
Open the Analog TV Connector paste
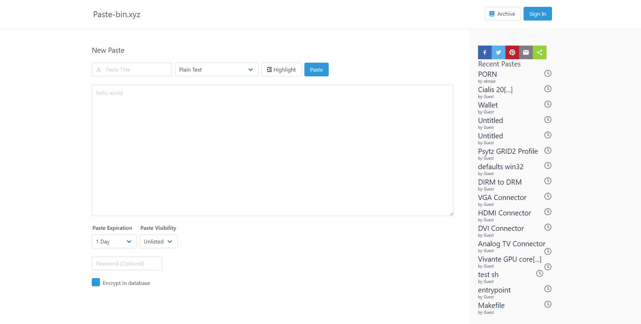(x=512, y=244)
